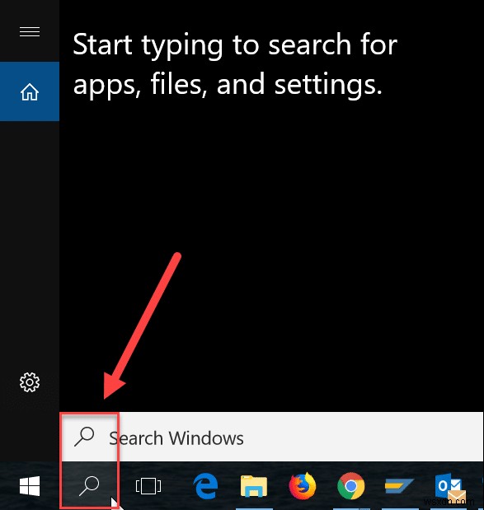
Task: Open the hamburger menu in search panel
Action: (30, 31)
